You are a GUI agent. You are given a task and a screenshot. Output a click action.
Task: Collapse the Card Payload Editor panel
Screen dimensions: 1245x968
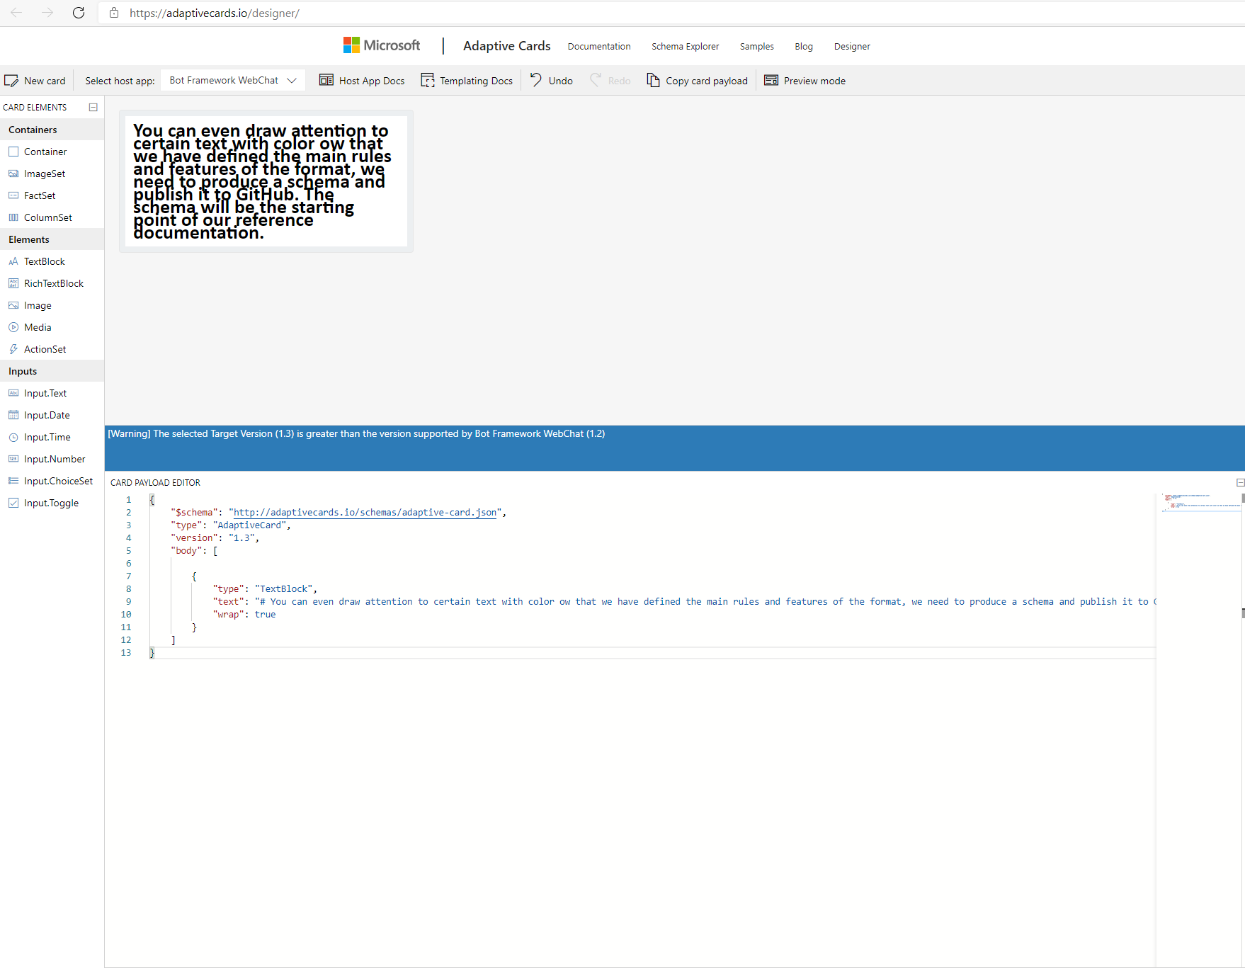[x=1239, y=482]
